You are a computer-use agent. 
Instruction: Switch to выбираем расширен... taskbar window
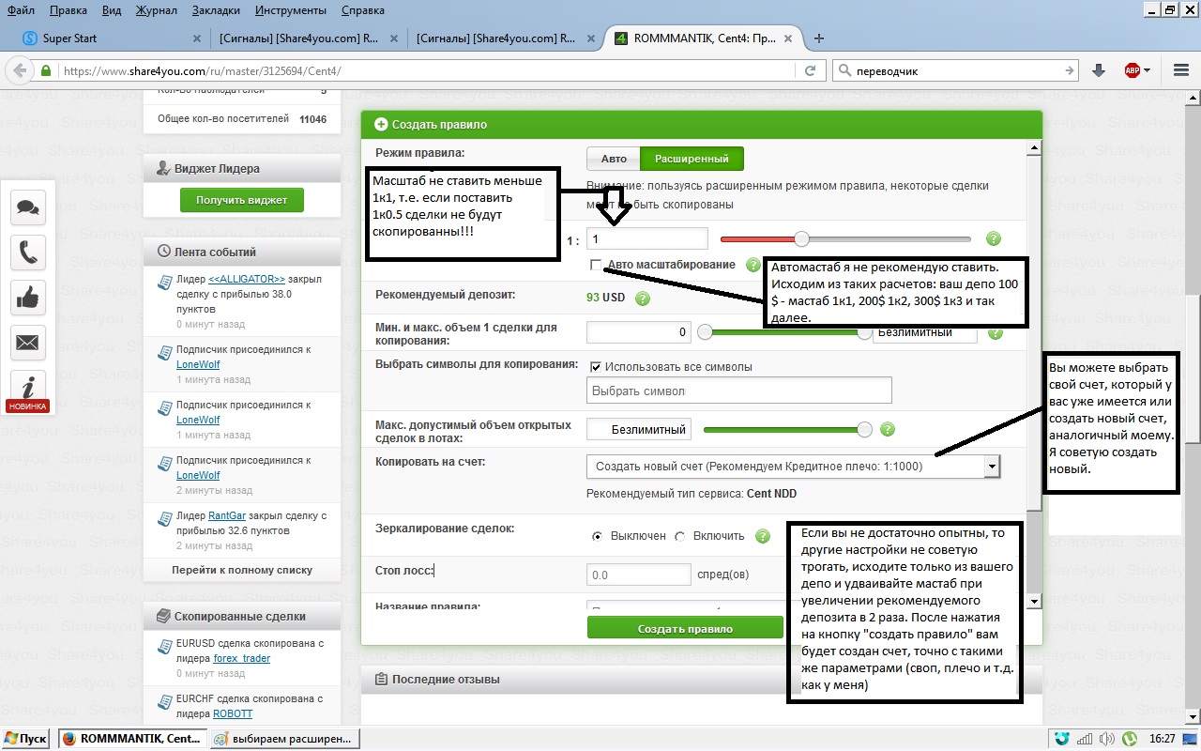point(285,739)
